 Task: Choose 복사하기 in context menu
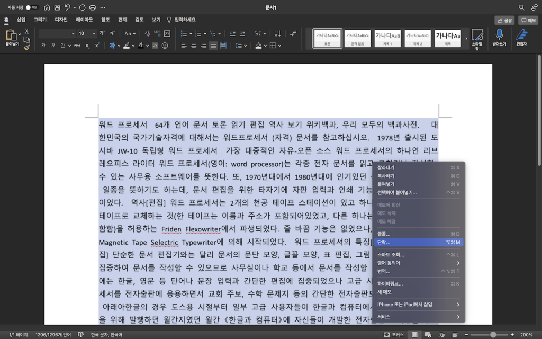tap(418, 176)
